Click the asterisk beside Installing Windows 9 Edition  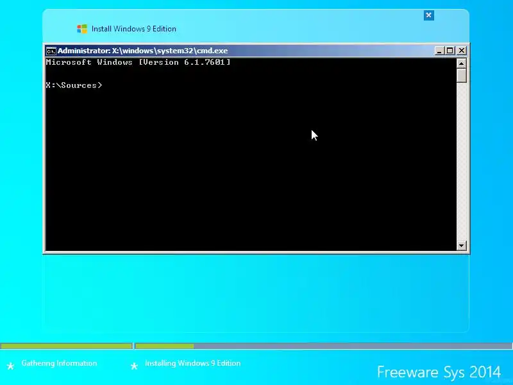134,366
